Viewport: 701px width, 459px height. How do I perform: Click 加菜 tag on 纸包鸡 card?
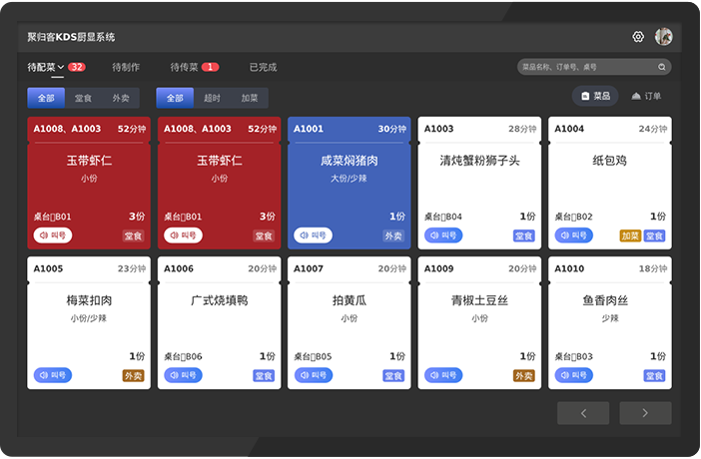[630, 235]
